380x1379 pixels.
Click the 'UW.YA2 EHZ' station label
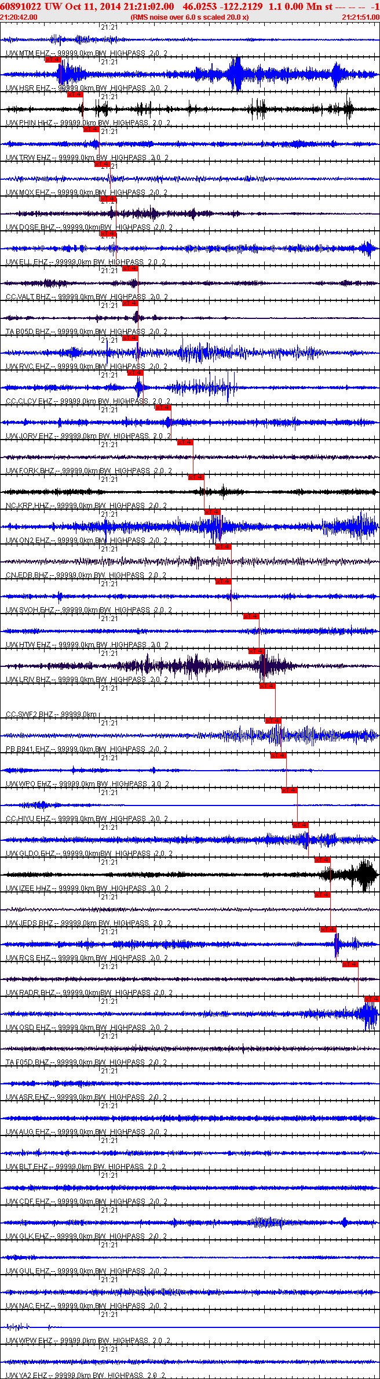(28, 1375)
